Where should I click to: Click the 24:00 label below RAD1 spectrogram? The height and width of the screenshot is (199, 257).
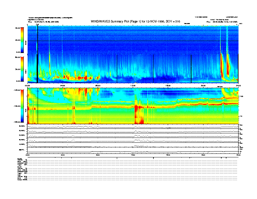[x=238, y=86]
